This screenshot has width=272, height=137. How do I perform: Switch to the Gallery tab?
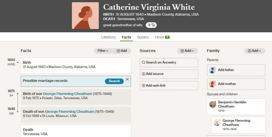click(143, 37)
